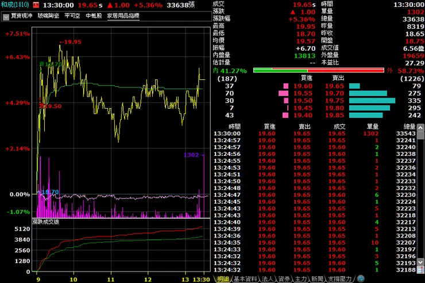Select the 13:24:47 tick row
The height and width of the screenshot is (283, 425).
coord(314,195)
